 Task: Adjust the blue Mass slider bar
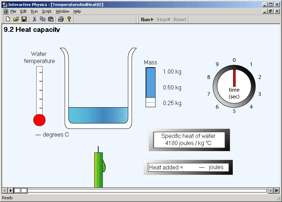click(x=151, y=87)
